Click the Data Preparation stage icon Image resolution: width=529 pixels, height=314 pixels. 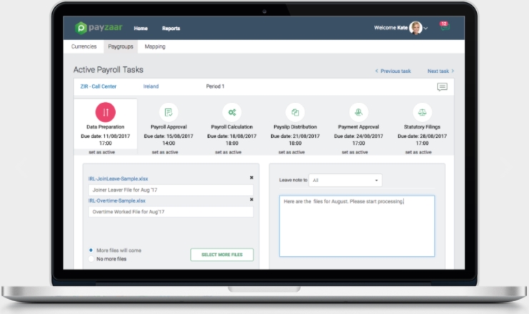(x=105, y=112)
